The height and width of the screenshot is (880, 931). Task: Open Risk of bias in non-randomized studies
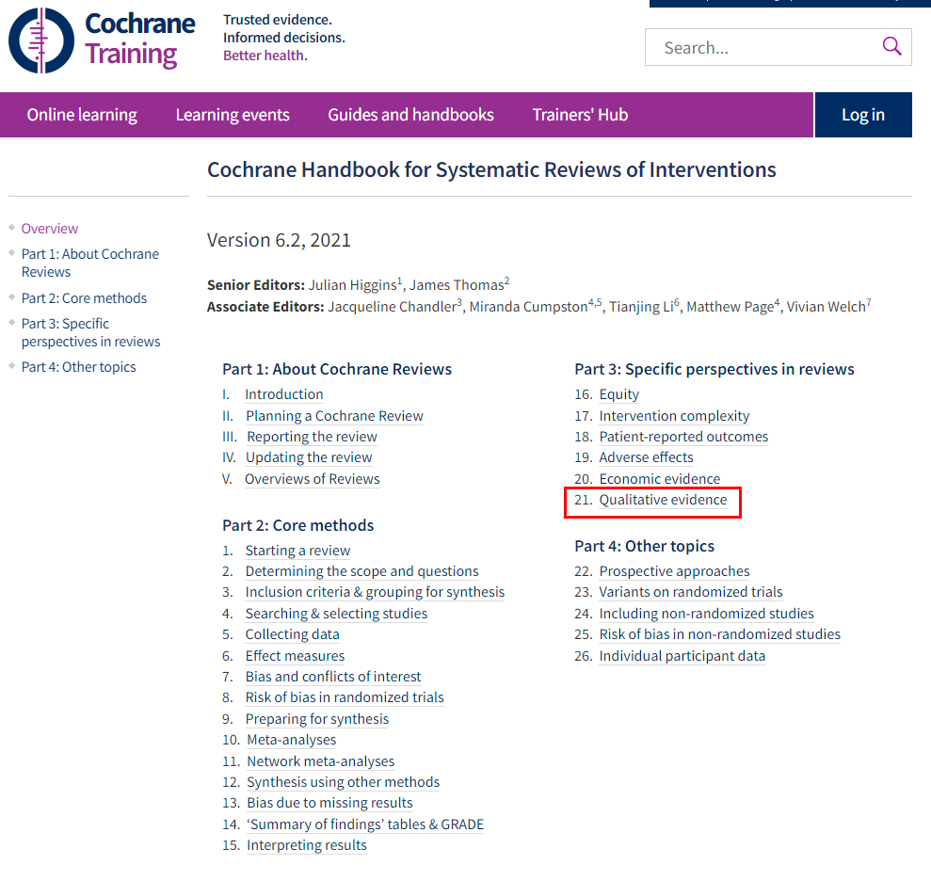719,634
